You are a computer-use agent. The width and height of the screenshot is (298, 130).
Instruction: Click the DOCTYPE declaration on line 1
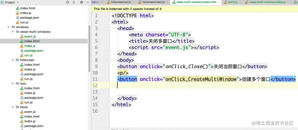point(133,16)
